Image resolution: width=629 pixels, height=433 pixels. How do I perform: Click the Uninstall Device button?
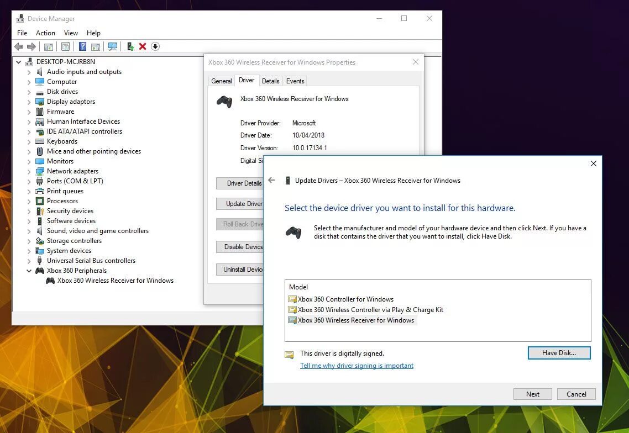click(239, 270)
